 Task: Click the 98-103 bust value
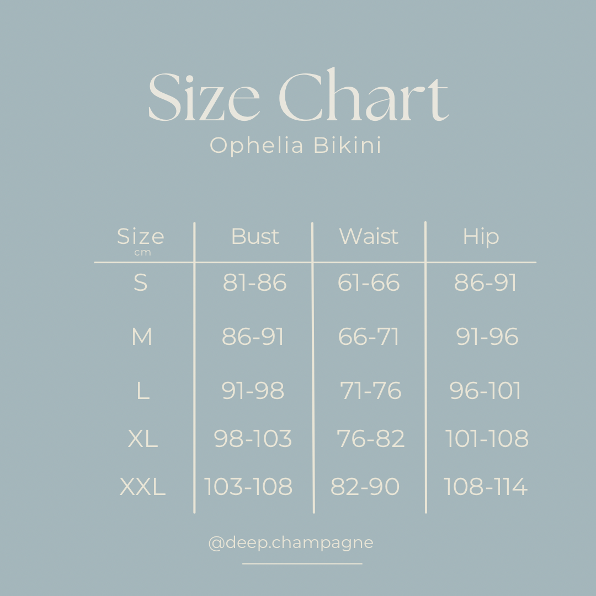253,439
